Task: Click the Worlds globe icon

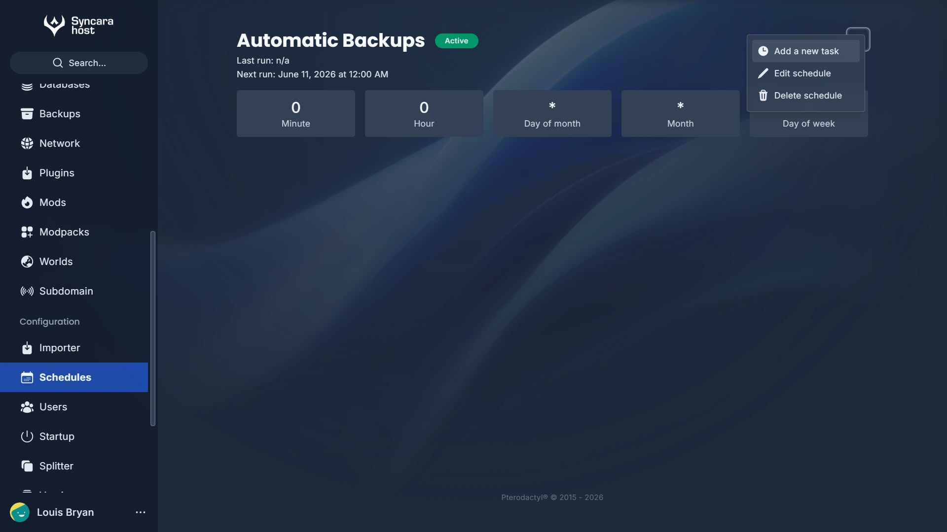Action: [27, 262]
